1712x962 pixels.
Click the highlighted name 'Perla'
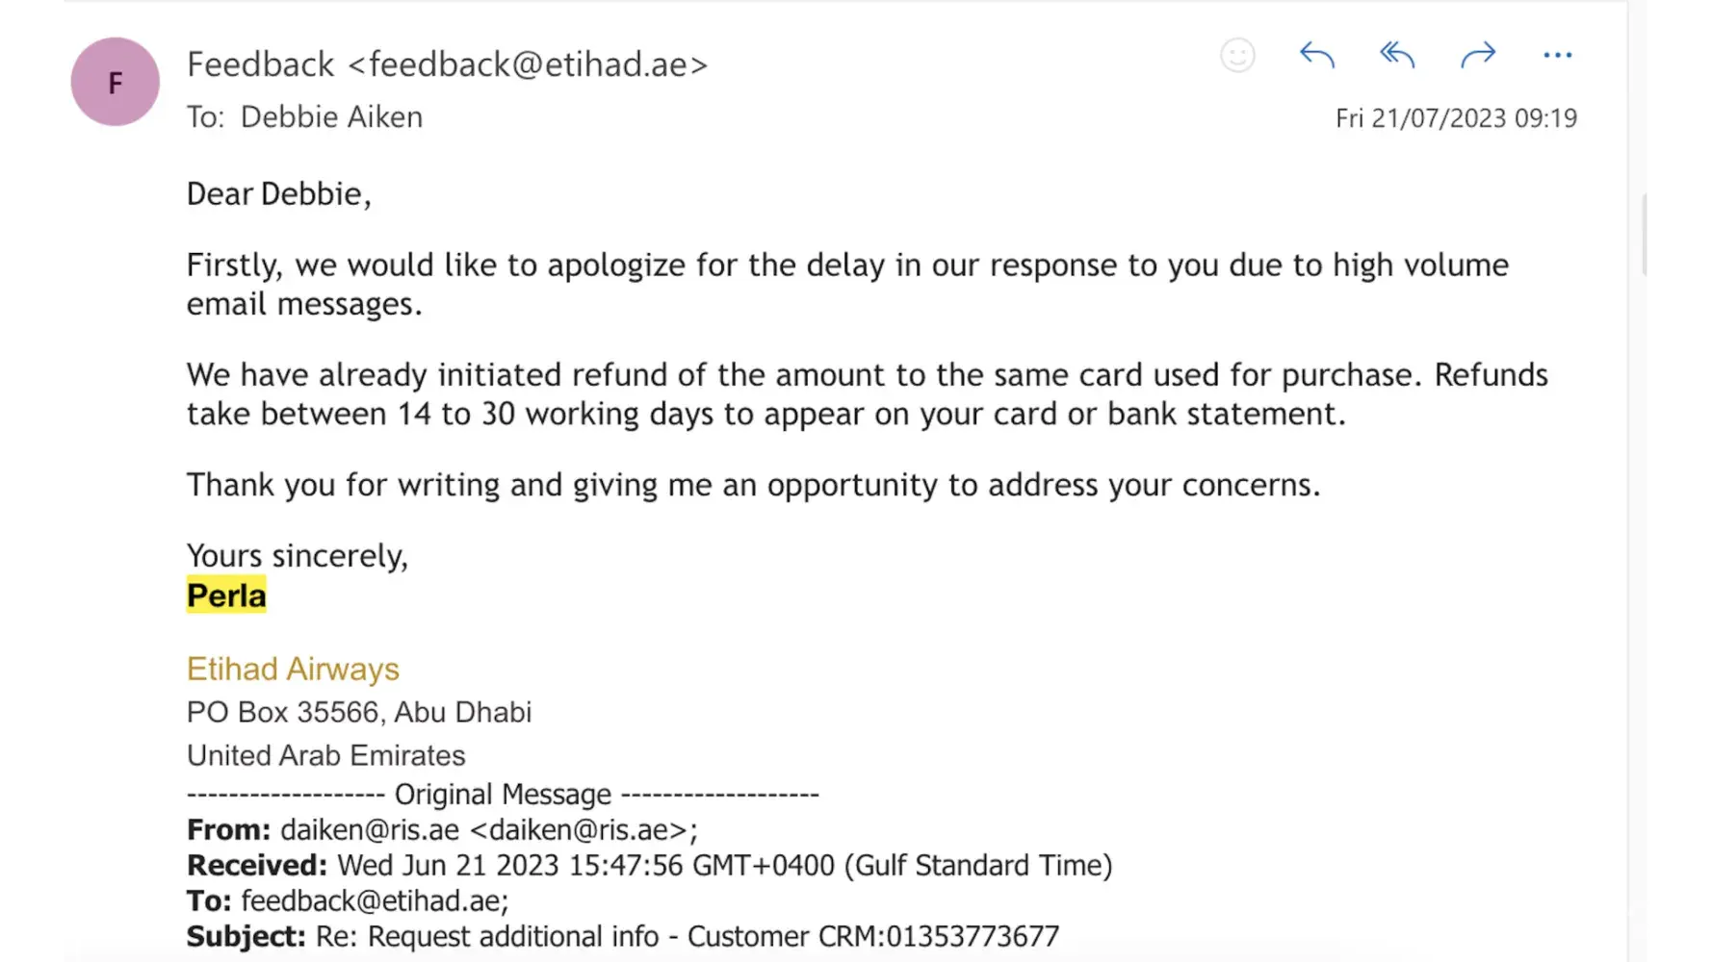coord(226,596)
